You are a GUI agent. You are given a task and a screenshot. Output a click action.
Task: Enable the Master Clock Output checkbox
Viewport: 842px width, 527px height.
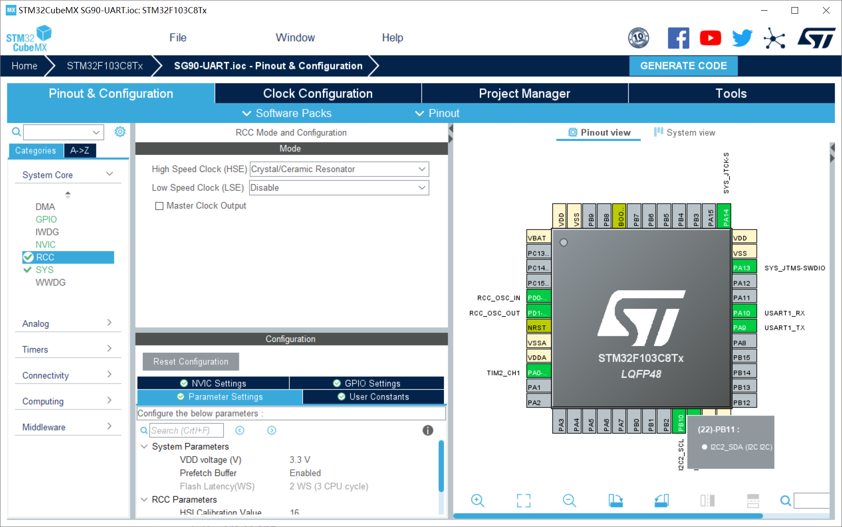[159, 206]
